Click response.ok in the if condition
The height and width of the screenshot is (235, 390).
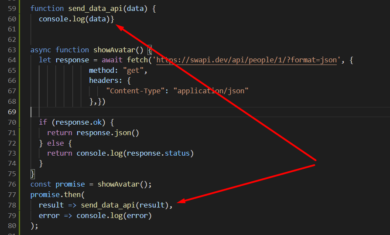pyautogui.click(x=79, y=123)
